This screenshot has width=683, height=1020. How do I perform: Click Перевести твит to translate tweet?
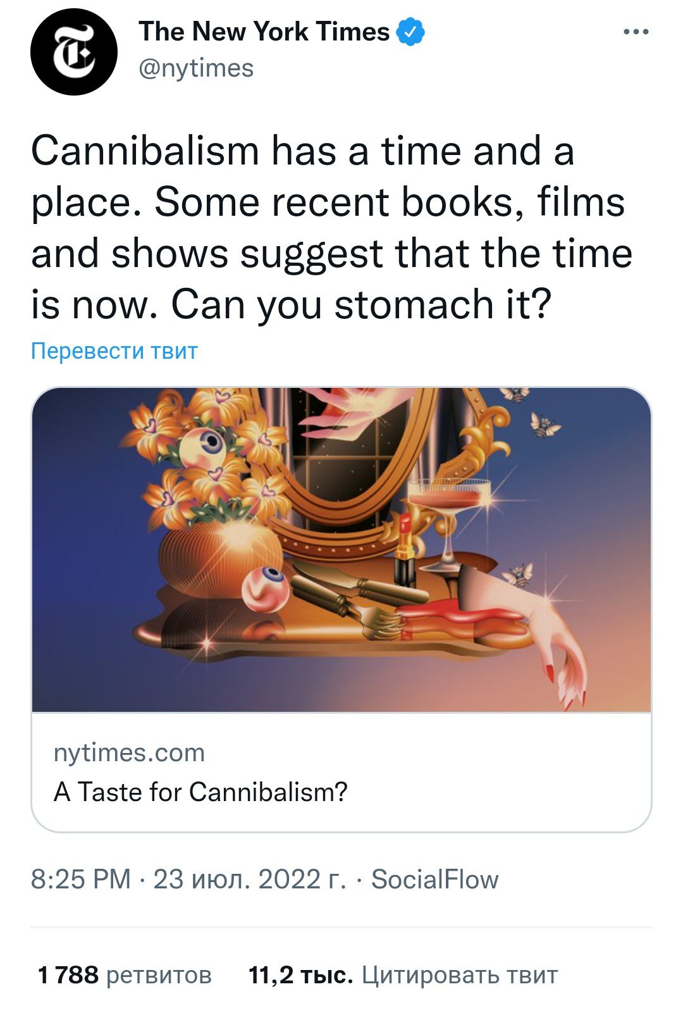point(114,351)
